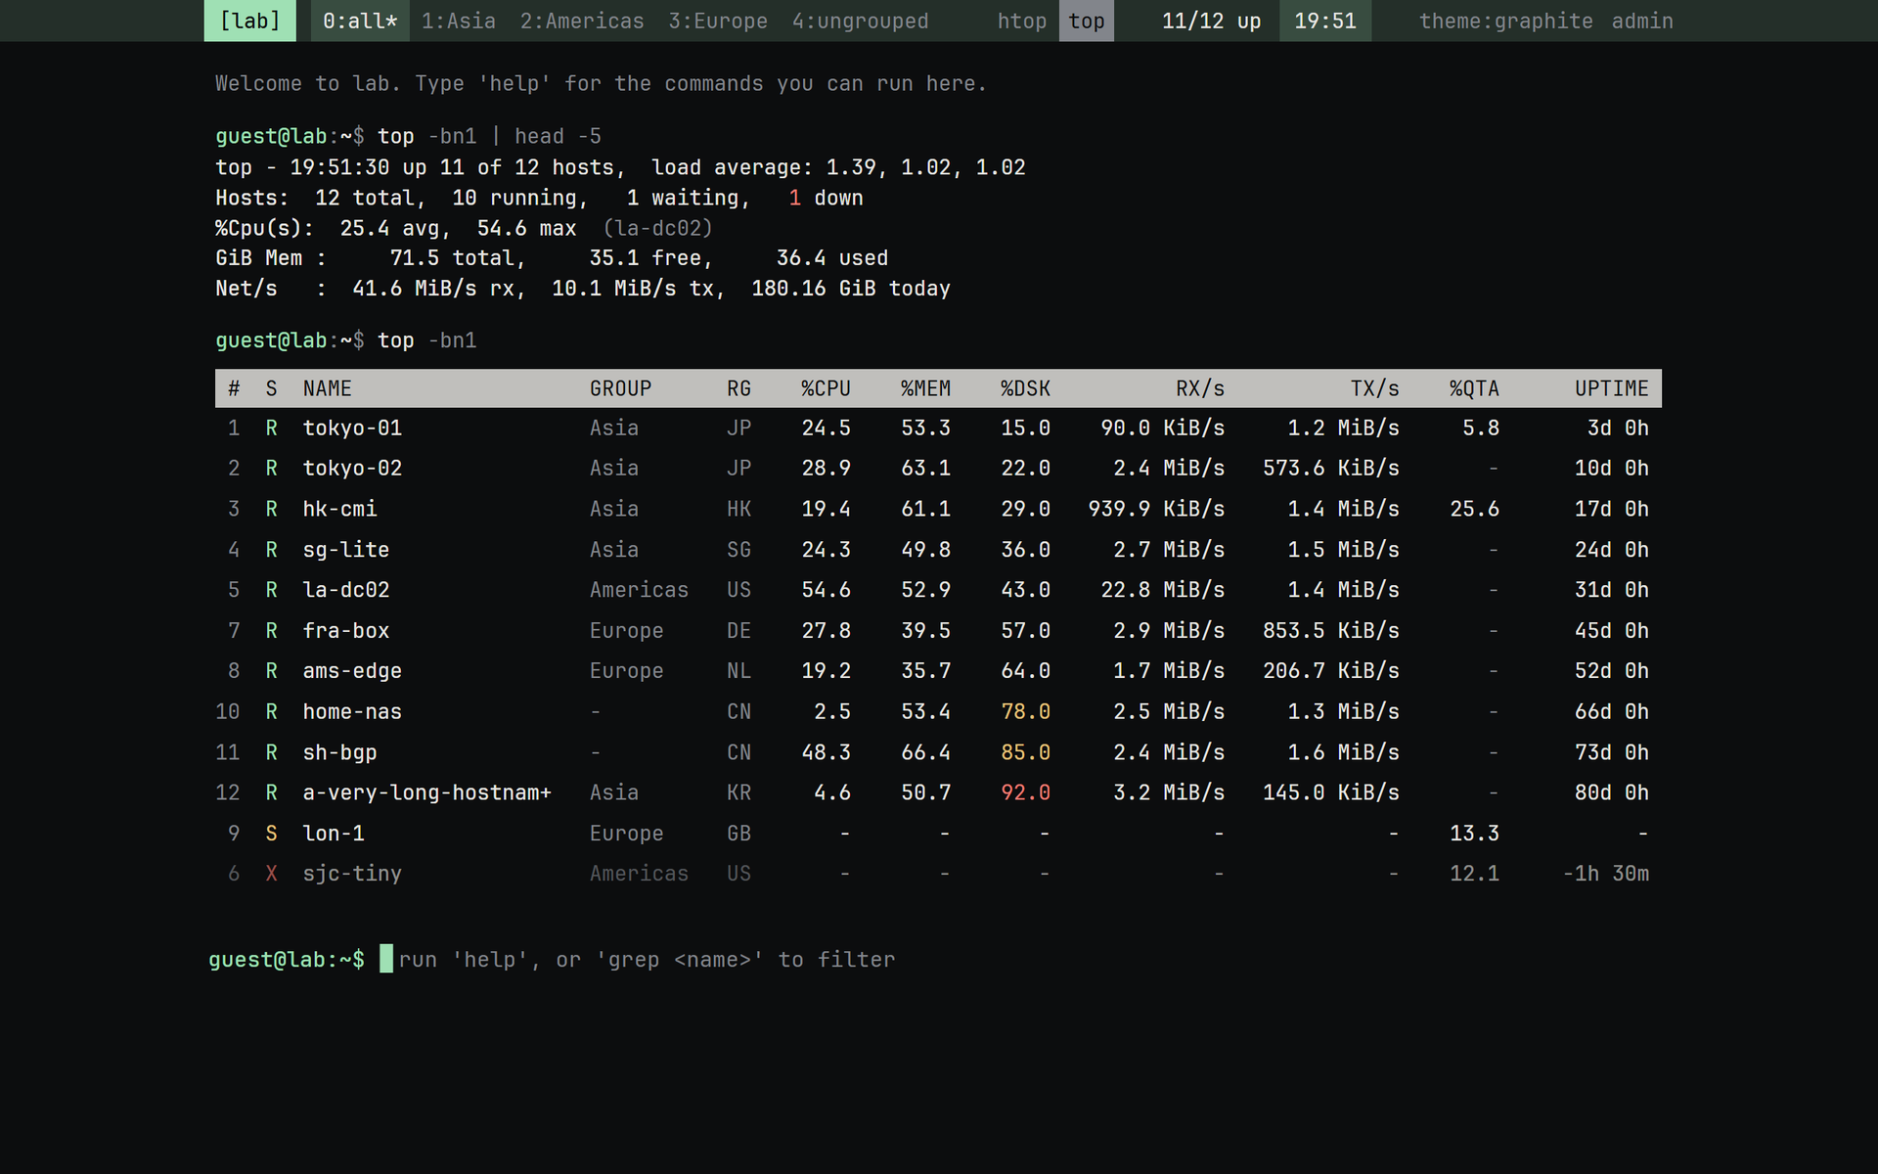Click fra-box host name
Viewport: 1878px width, 1174px height.
pos(345,631)
